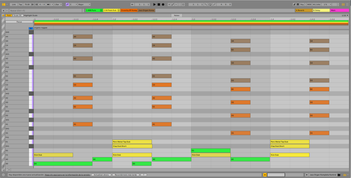Select the 44.1 kHz sample rate display
This screenshot has width=351, height=178.
click(316, 4)
